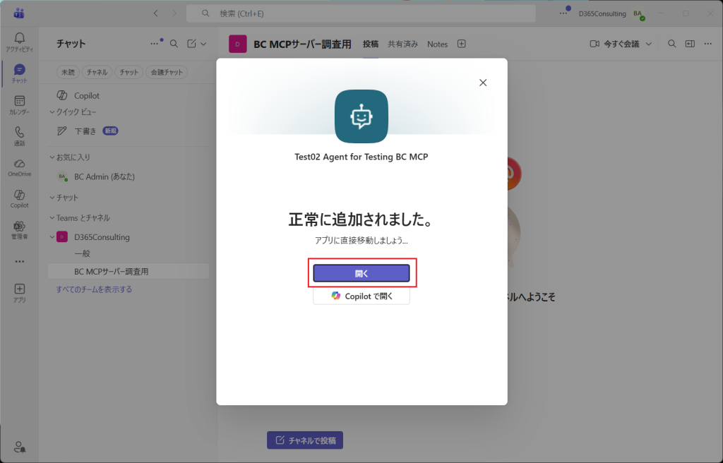Click the 検索 search box
Viewport: 723px width, 463px height.
tap(367, 13)
